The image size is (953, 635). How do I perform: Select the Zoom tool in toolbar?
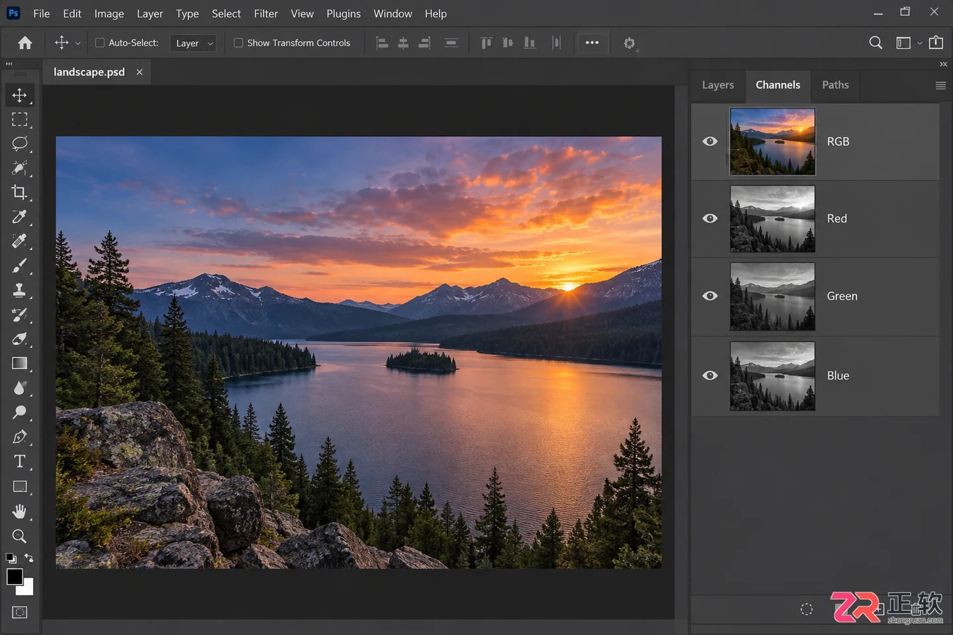point(20,536)
